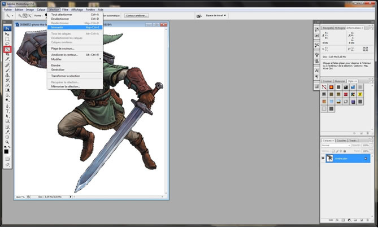Switch to the Tracés tab
Screen dimensions: 378x236
(353, 141)
